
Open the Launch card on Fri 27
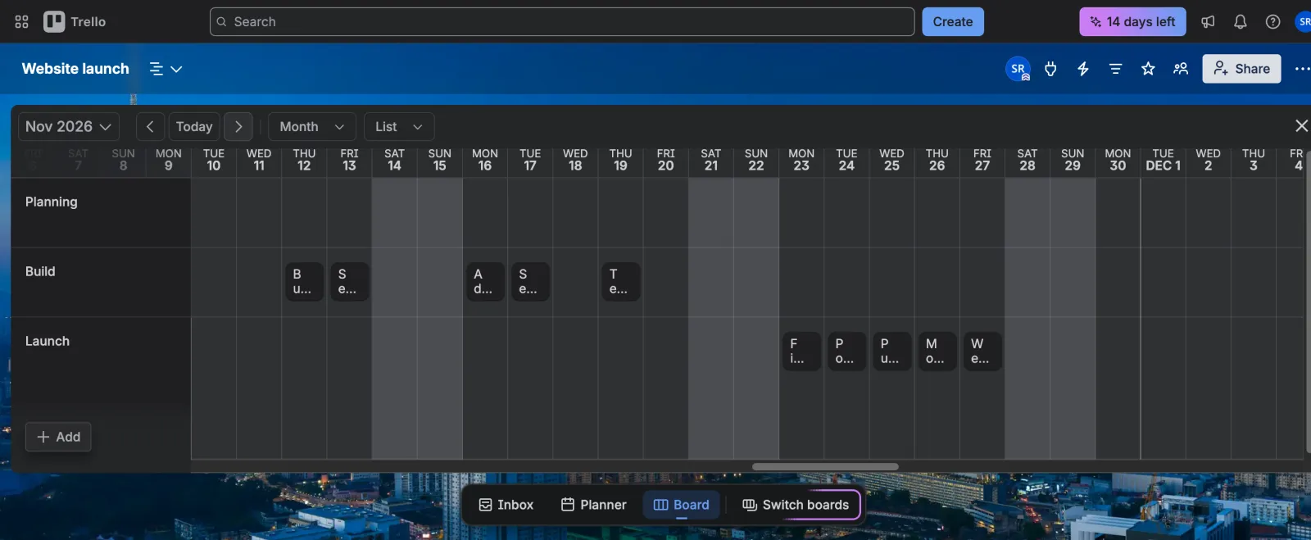[x=982, y=352]
